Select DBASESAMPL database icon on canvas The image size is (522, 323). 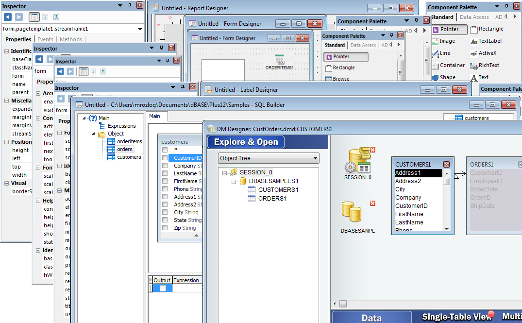(x=351, y=212)
